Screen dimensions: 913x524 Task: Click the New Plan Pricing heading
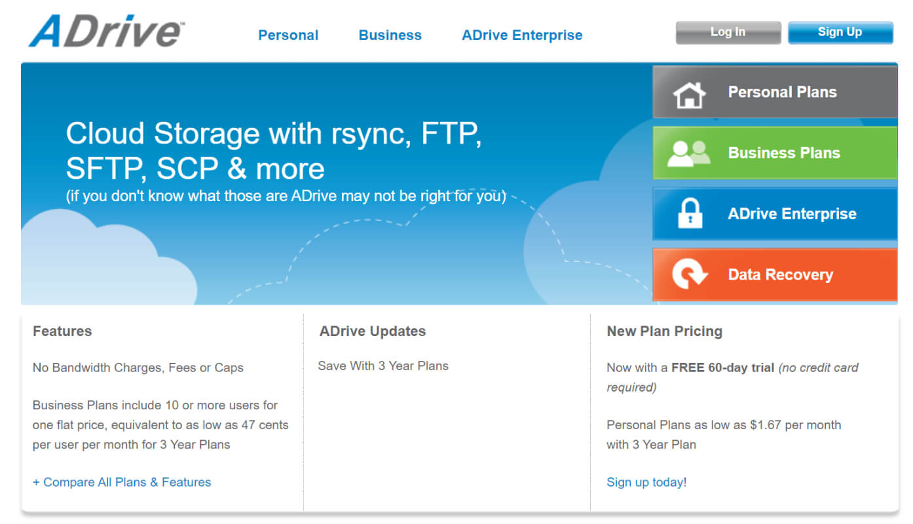[664, 331]
